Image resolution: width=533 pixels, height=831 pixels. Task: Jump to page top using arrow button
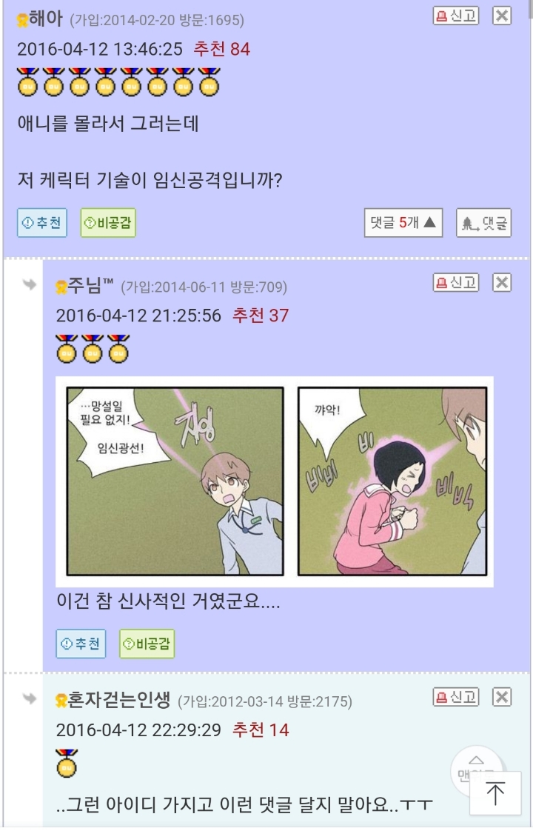(495, 794)
